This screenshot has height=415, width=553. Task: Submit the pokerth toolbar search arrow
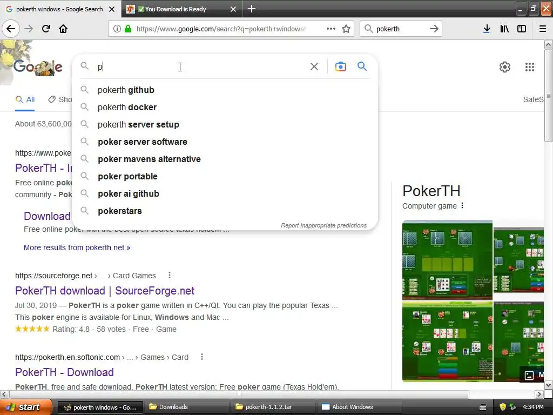click(x=434, y=29)
